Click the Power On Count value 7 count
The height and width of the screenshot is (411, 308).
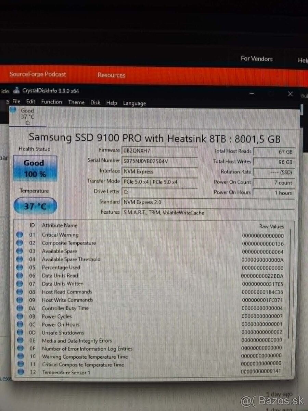coord(273,183)
